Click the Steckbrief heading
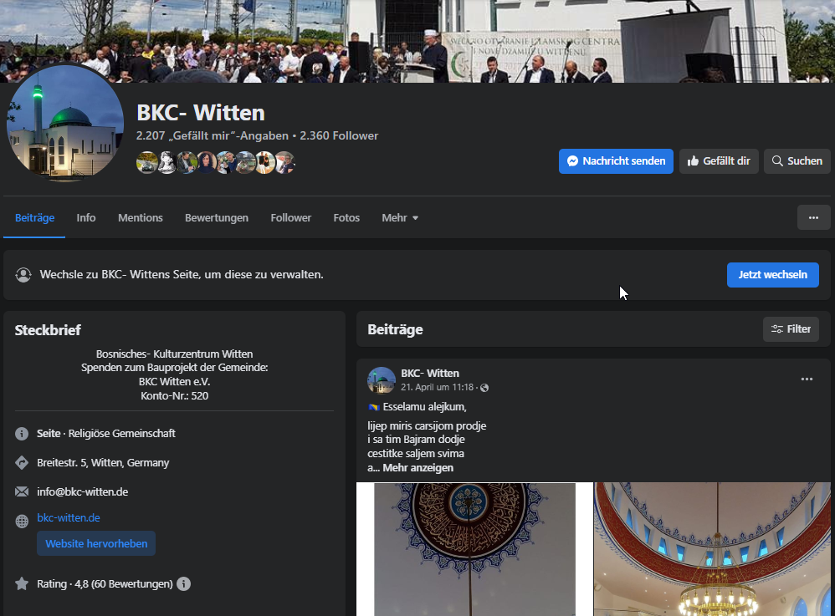835x616 pixels. pyautogui.click(x=48, y=330)
